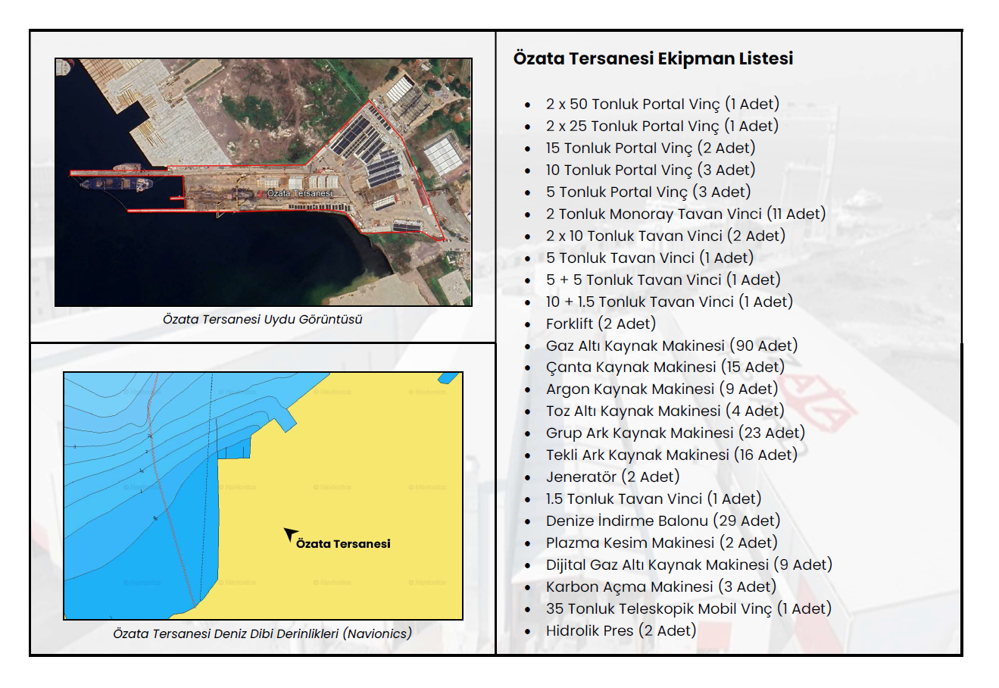
Task: Click the Özata Tersanesi satellite image
Action: 264,183
